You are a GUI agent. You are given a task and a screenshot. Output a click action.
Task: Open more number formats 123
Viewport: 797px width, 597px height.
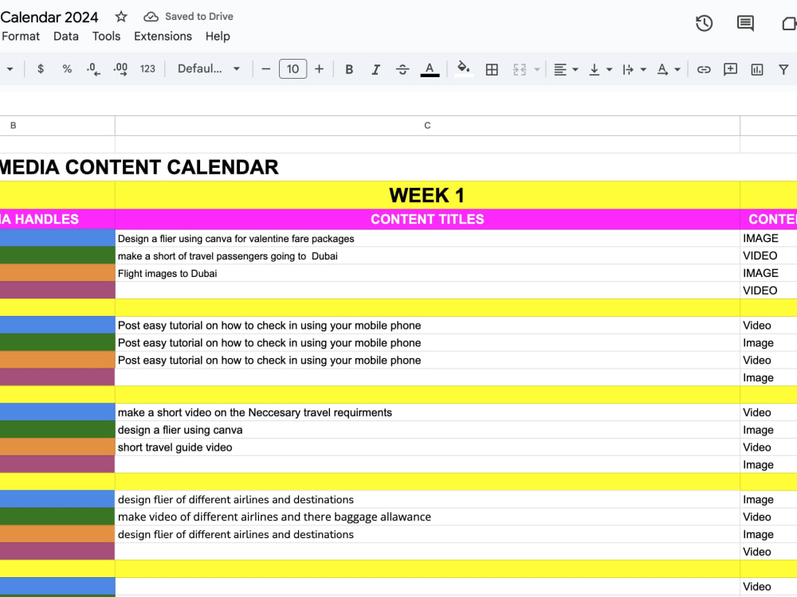(x=147, y=69)
